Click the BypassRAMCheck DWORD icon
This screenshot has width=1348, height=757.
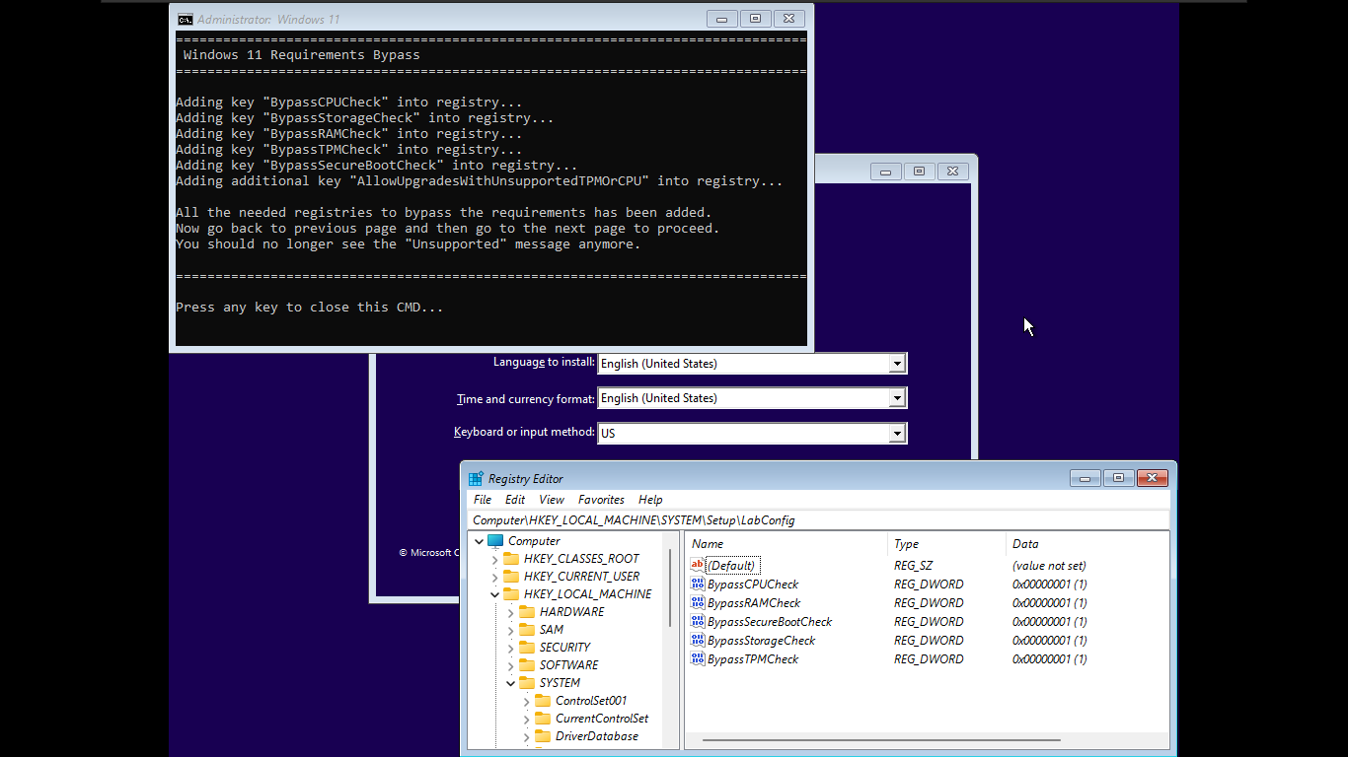[698, 602]
